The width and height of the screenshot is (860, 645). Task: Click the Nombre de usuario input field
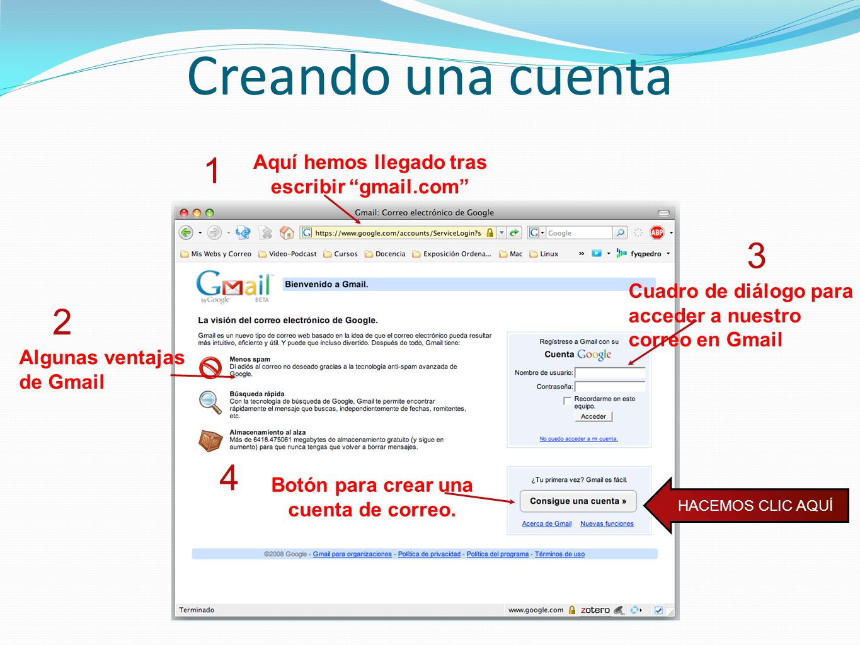click(x=610, y=373)
